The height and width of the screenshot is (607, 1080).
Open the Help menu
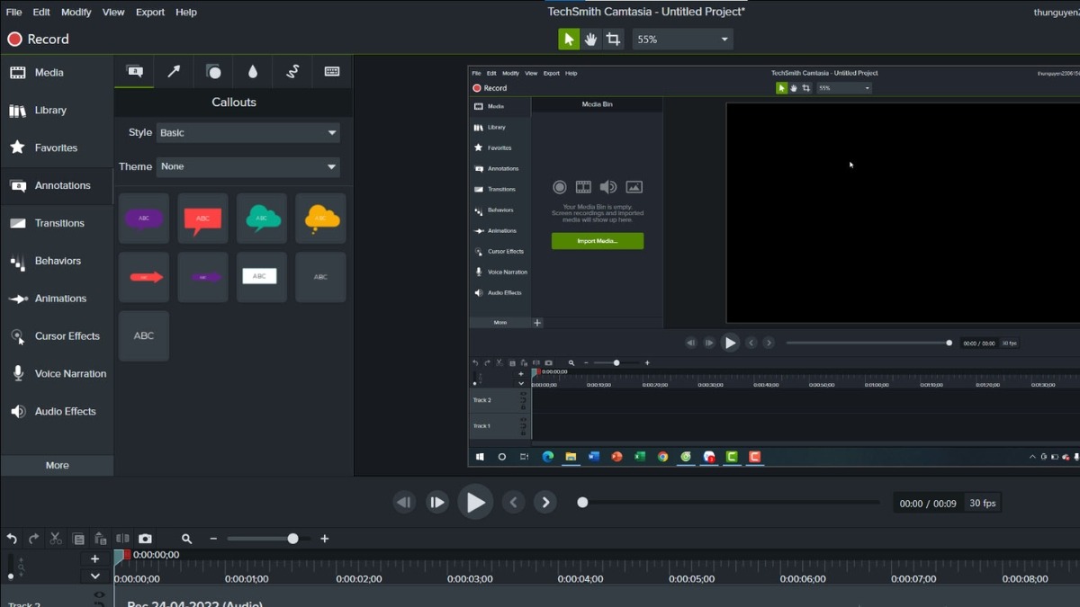[186, 12]
